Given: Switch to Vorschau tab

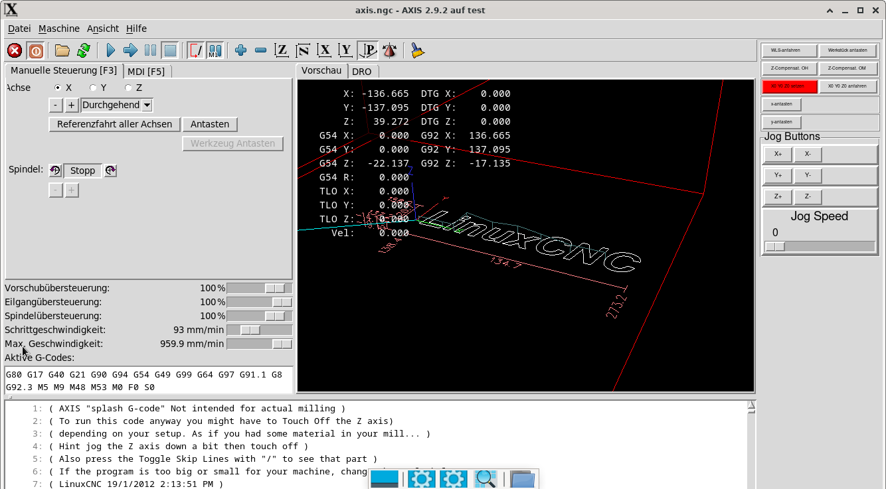Looking at the screenshot, I should (x=321, y=70).
